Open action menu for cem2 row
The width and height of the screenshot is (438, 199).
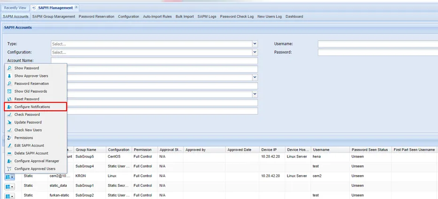pos(10,176)
